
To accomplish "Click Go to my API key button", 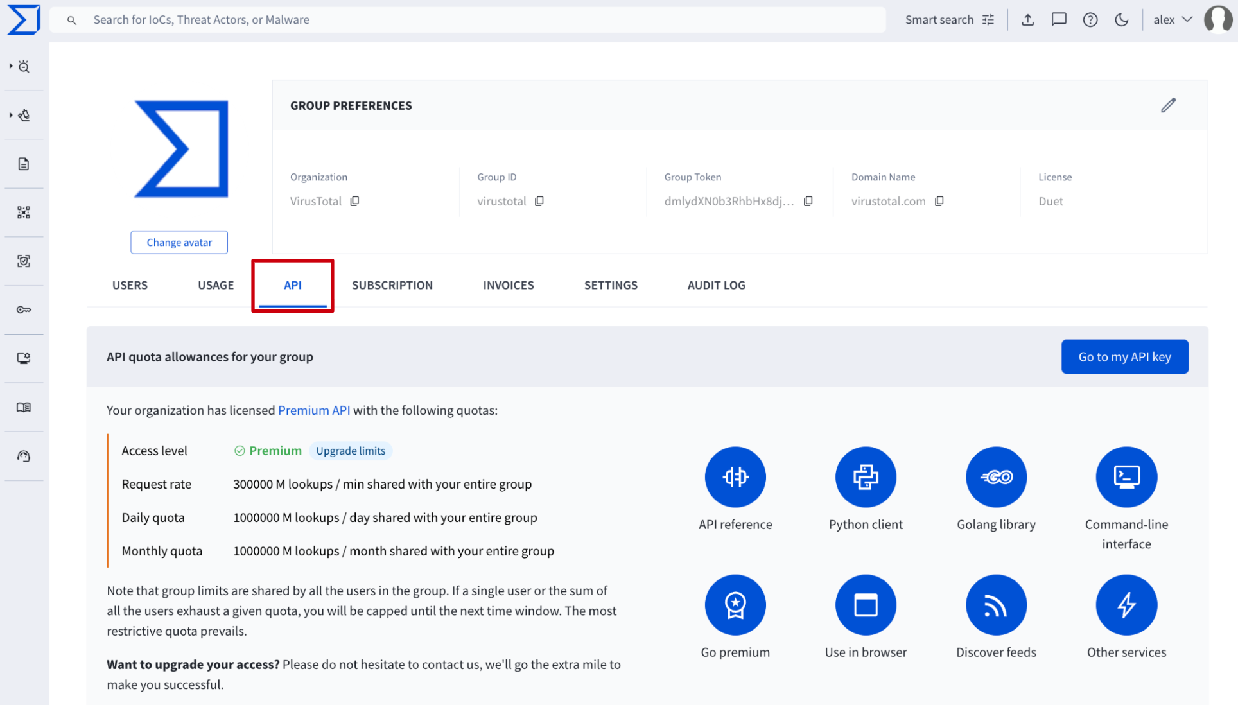I will coord(1124,357).
